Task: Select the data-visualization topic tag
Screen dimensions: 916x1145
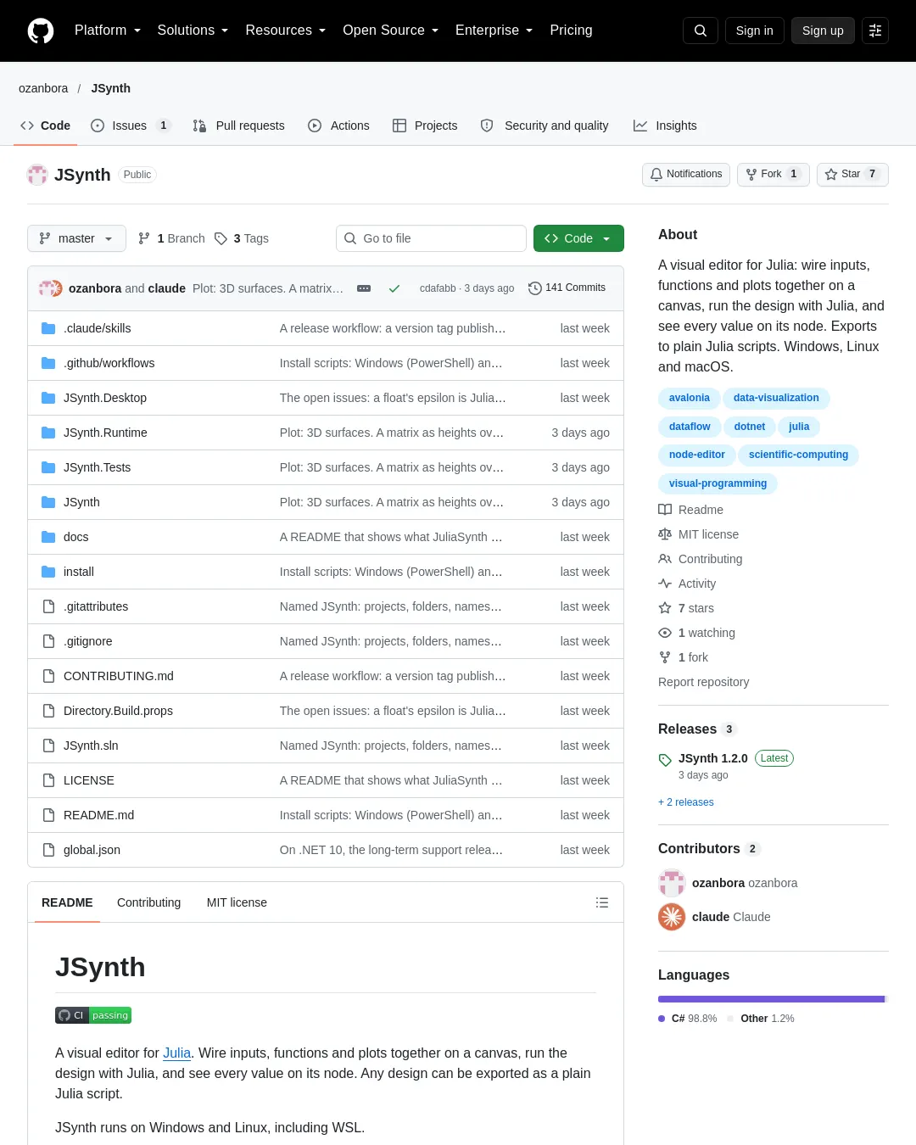Action: [776, 398]
